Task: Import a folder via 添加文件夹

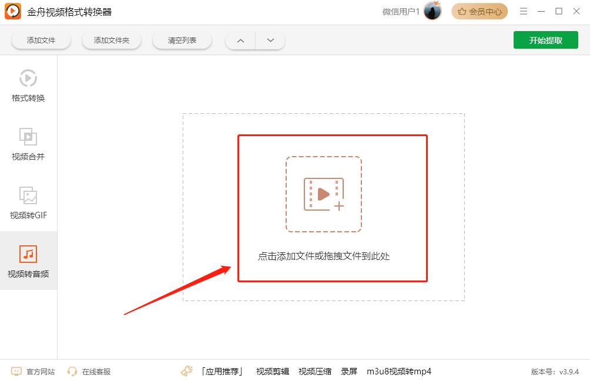Action: [111, 40]
